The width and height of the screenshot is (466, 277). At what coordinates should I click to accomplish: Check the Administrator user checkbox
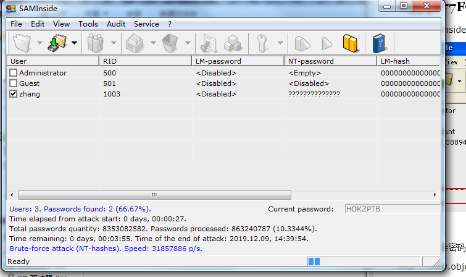click(13, 73)
